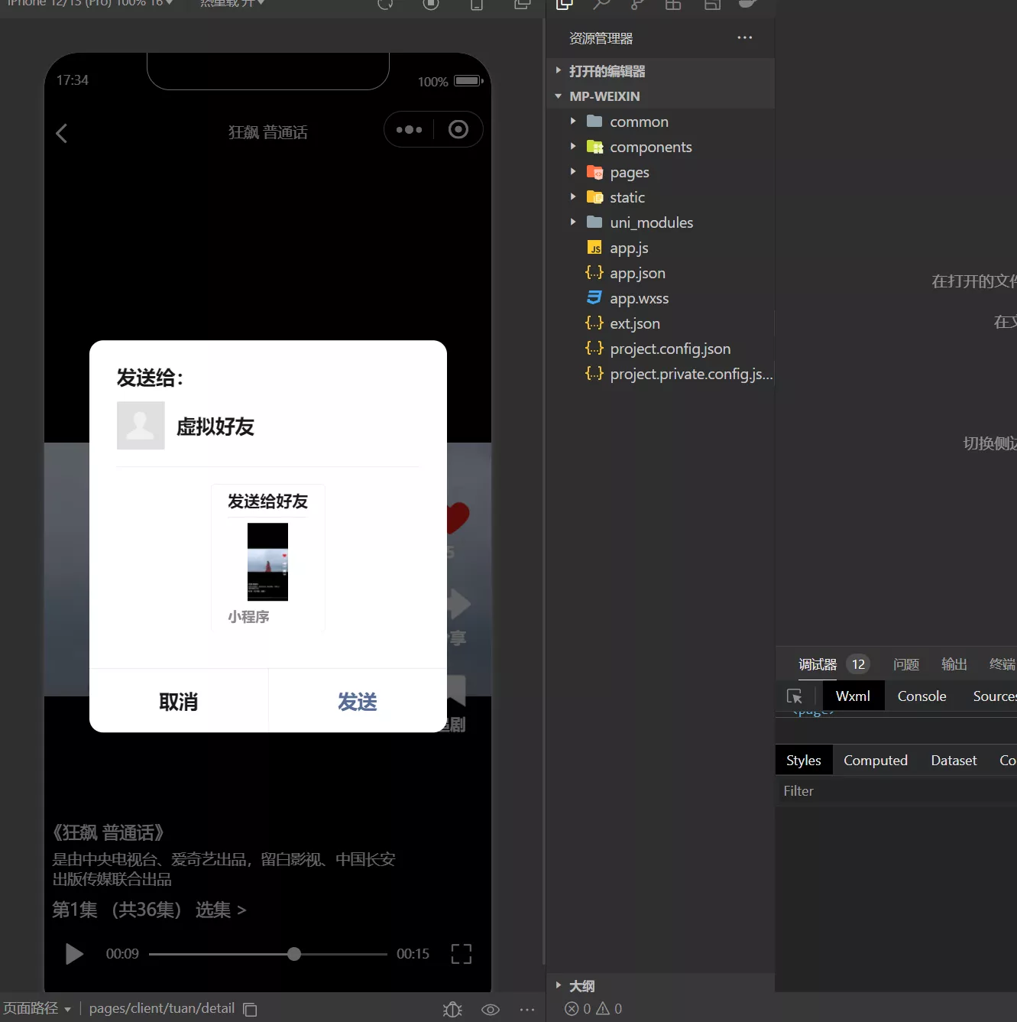Screen dimensions: 1017x1022
Task: Switch to the Console tab in the debugger
Action: click(x=921, y=696)
